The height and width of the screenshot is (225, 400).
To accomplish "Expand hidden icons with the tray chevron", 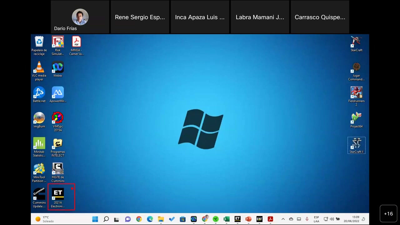I will point(283,219).
